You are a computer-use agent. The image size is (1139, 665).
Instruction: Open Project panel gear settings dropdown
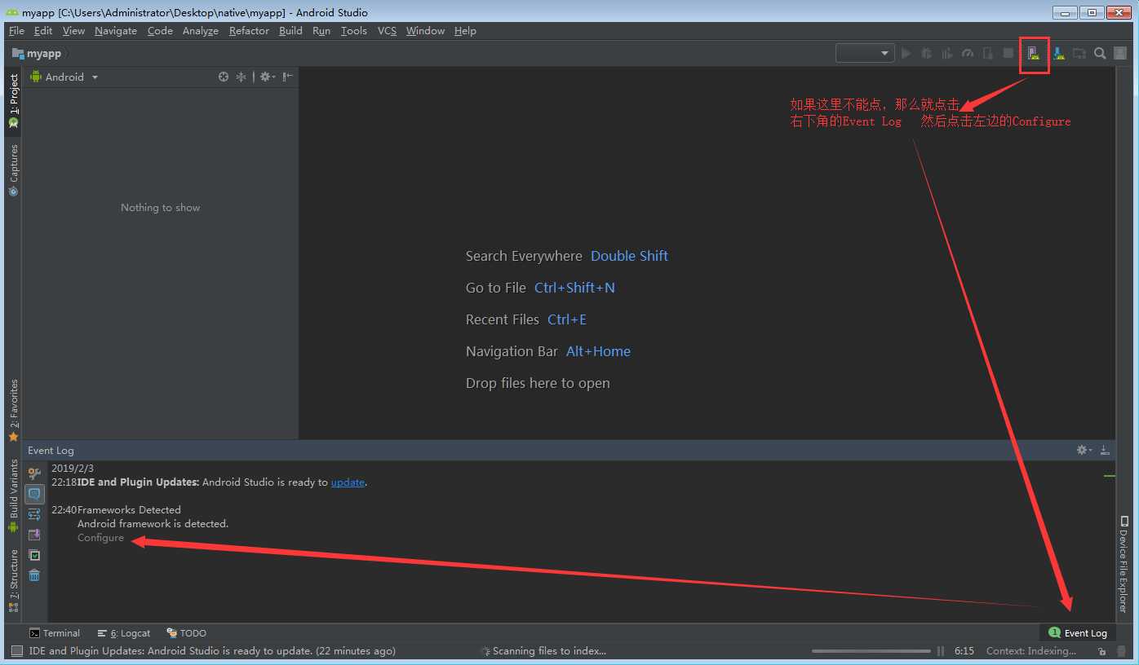tap(268, 77)
